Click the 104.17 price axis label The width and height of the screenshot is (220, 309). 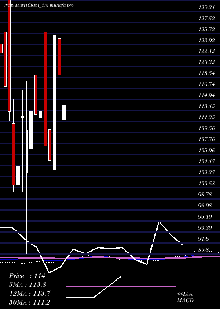pos(207,162)
